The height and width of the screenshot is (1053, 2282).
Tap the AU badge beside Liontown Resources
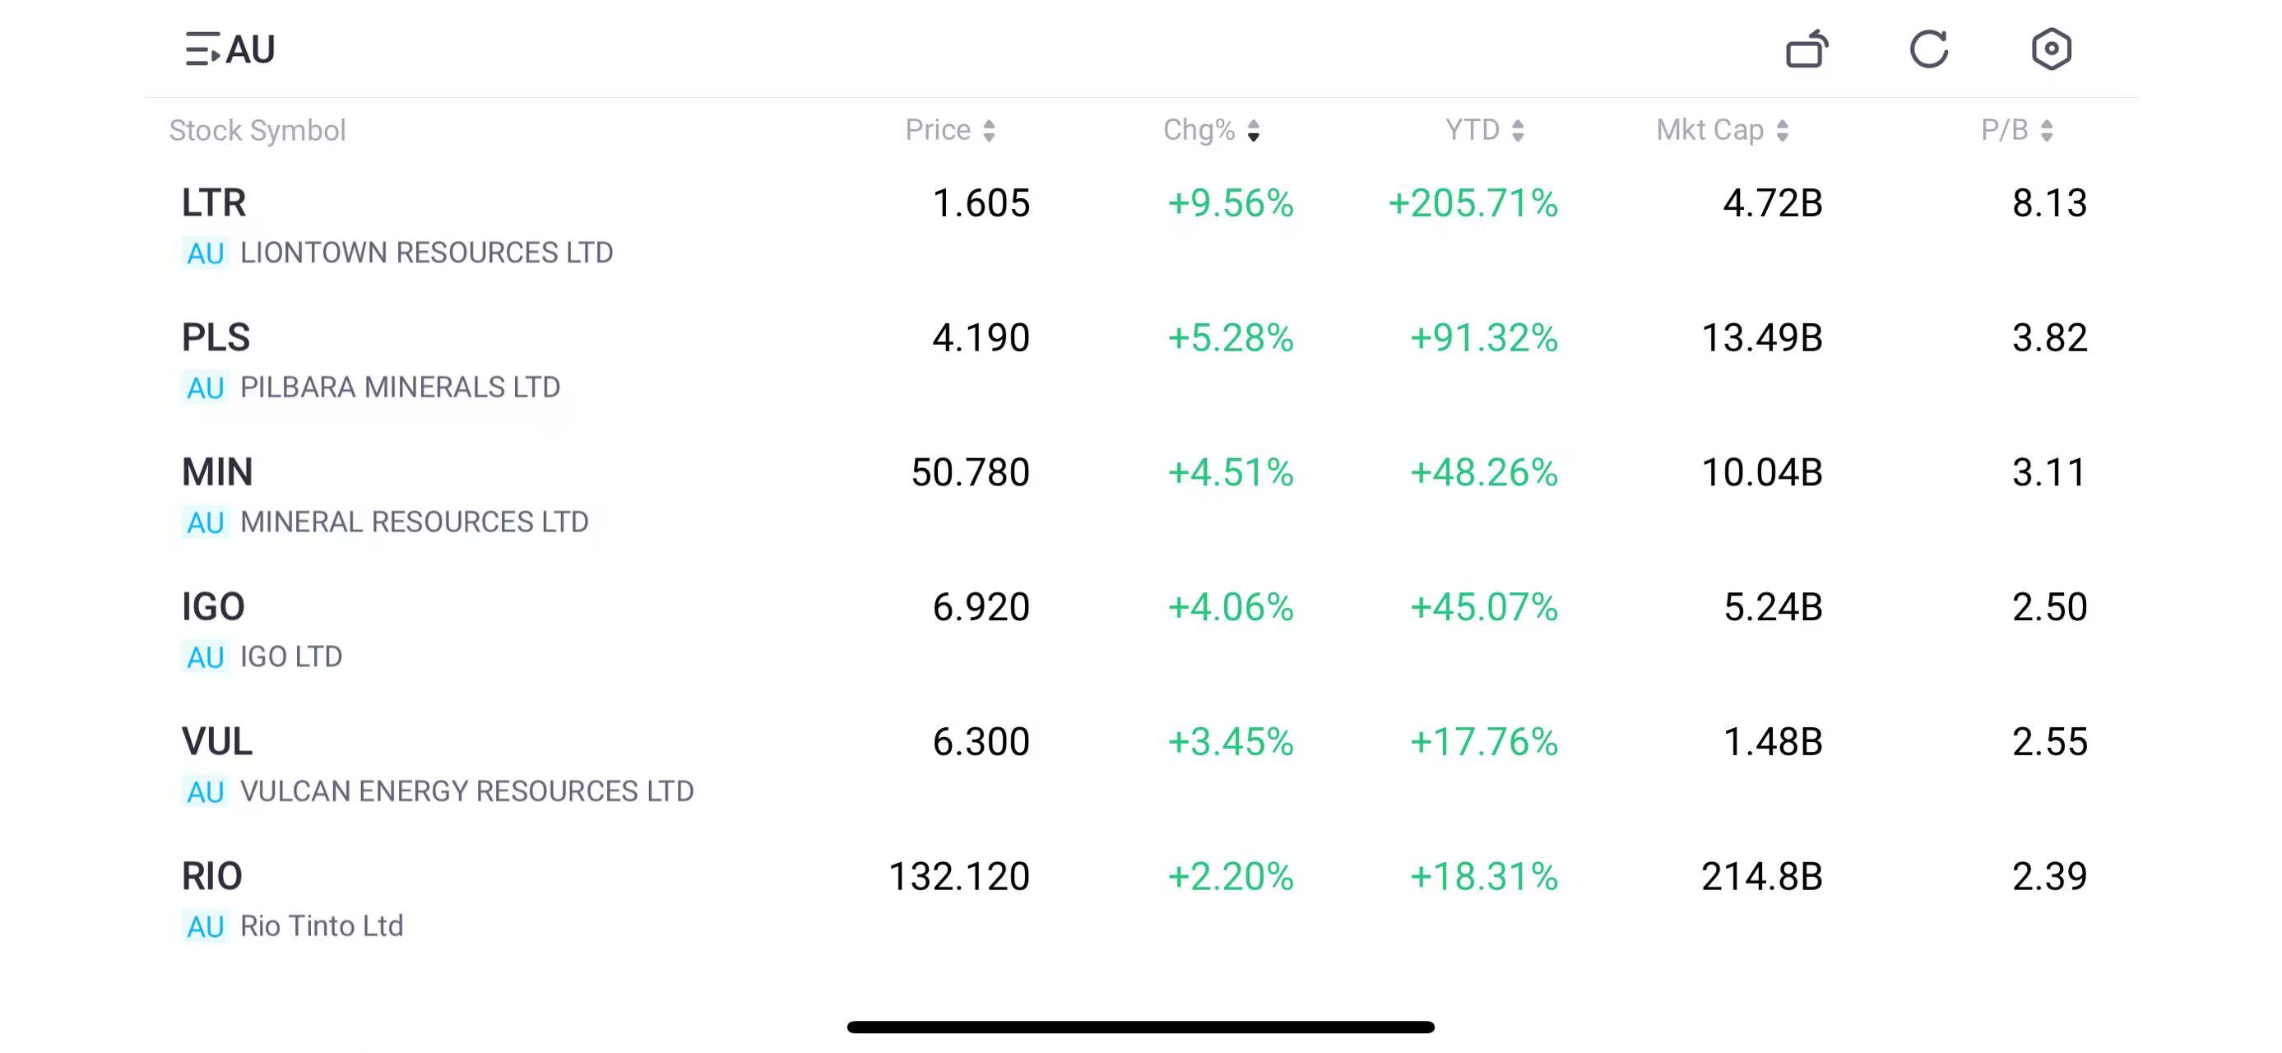206,253
